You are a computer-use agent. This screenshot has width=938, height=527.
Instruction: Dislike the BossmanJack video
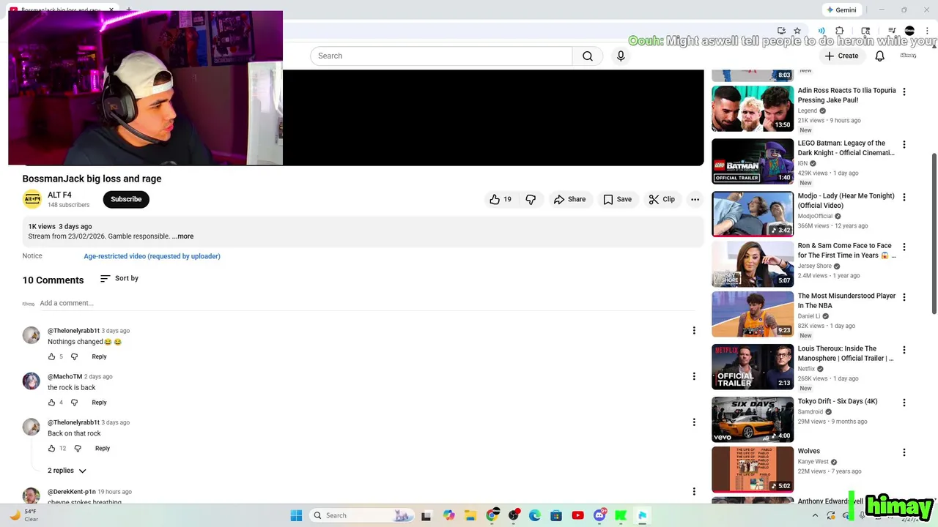point(531,199)
